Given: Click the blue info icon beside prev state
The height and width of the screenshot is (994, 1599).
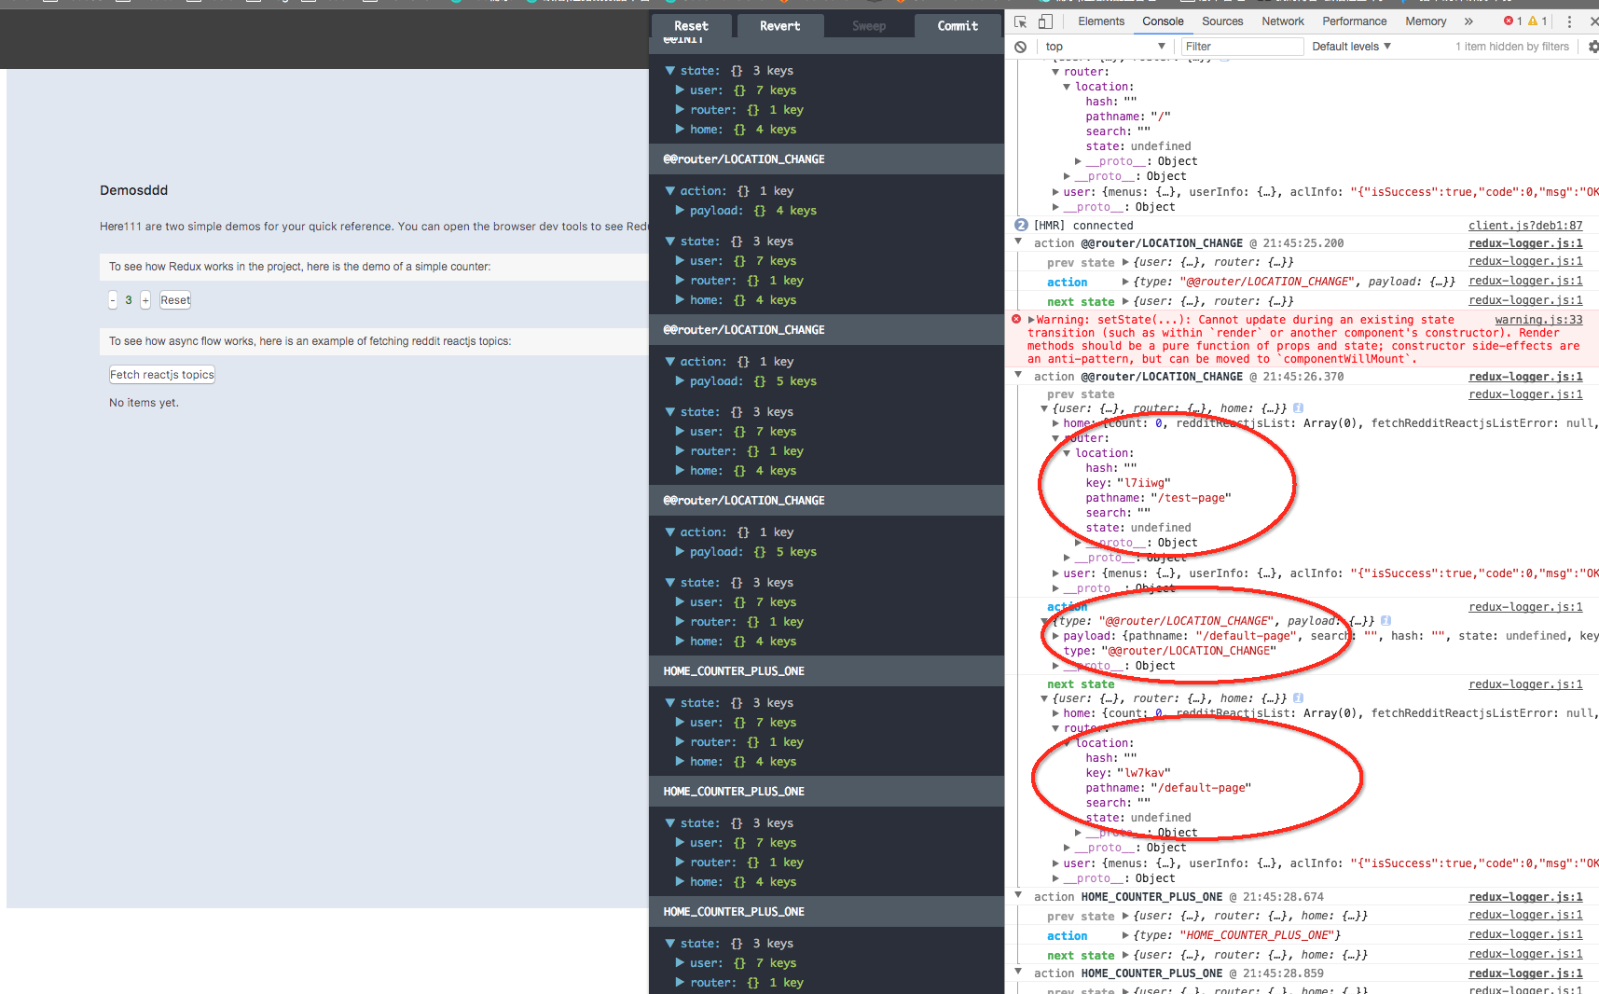Looking at the screenshot, I should point(1298,407).
